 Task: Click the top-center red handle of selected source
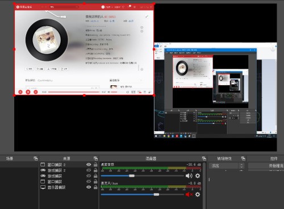[84, 3]
